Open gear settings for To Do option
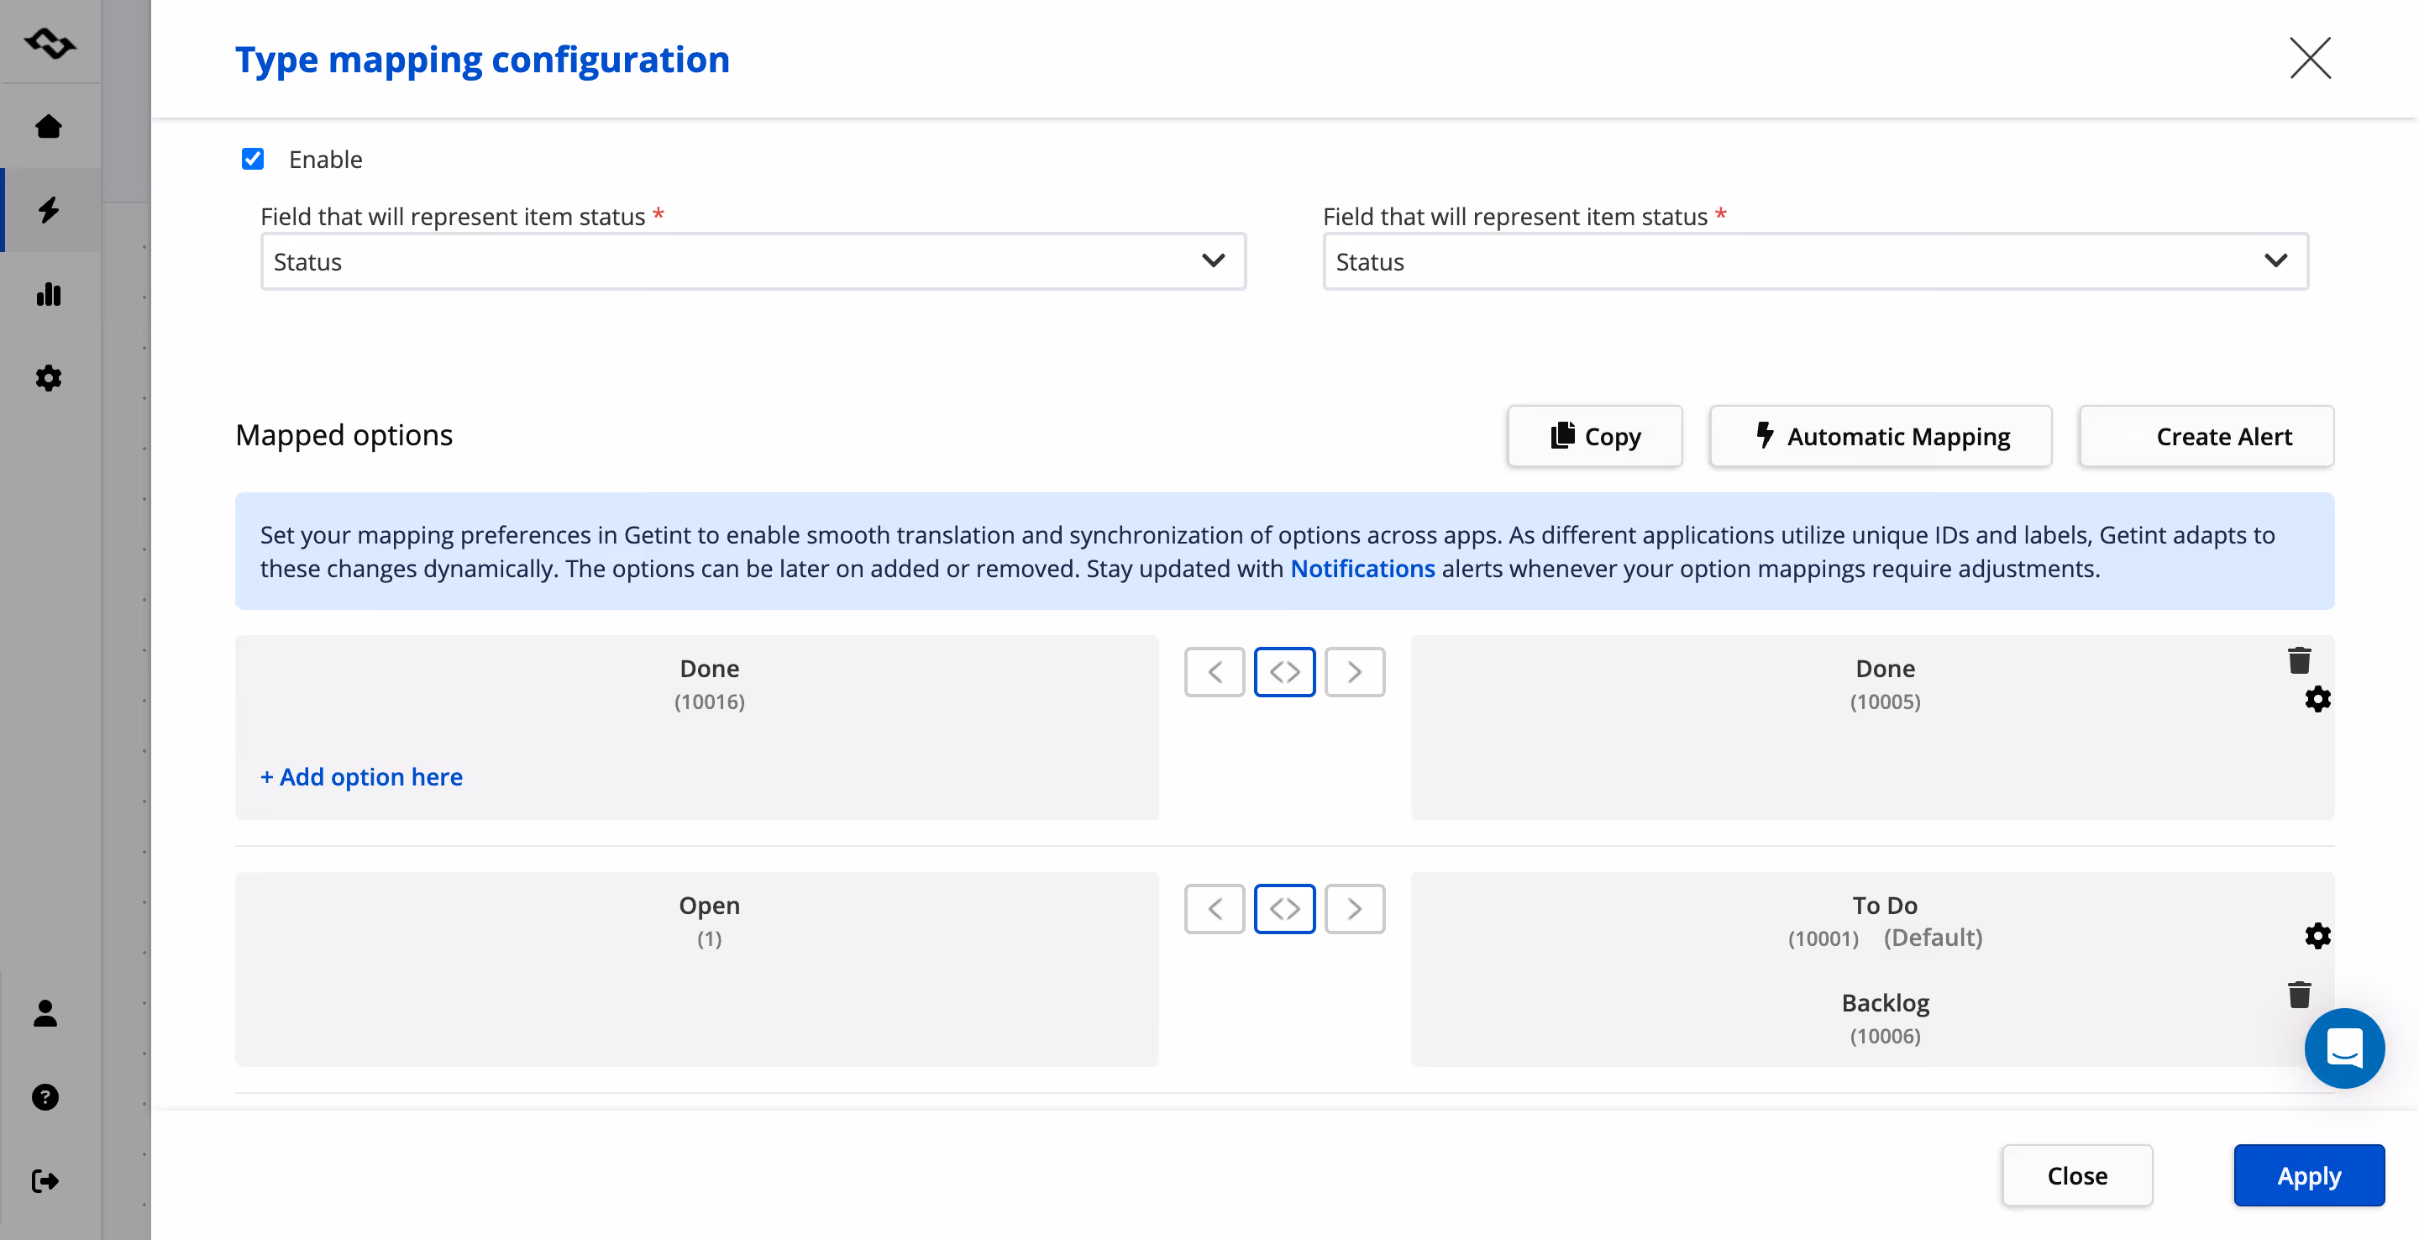 click(x=2317, y=936)
